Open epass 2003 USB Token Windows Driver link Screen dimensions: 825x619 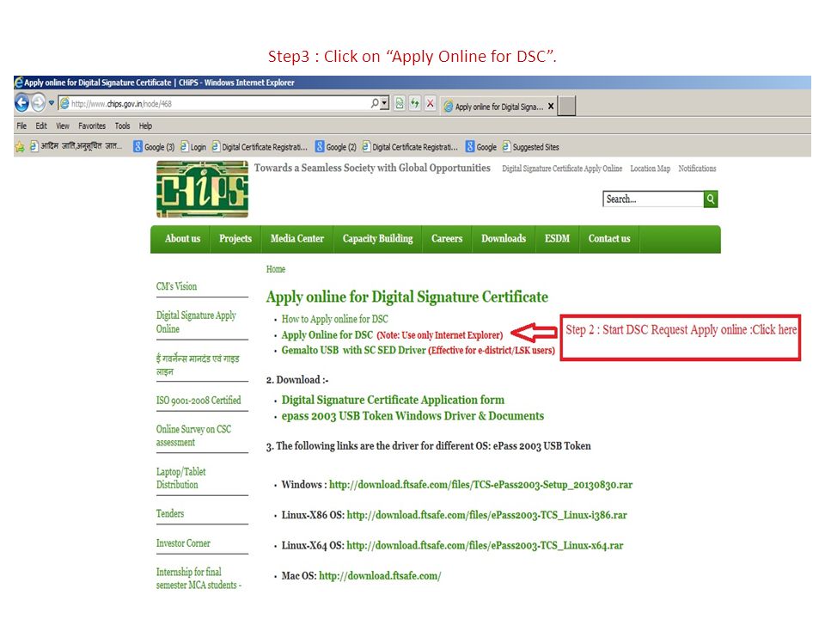pos(412,416)
